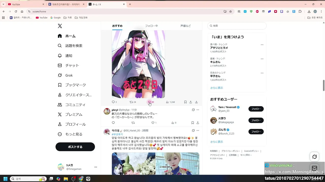Image resolution: width=325 pixels, height=182 pixels.
Task: View analytics of post with 1,244 views
Action: [170, 102]
